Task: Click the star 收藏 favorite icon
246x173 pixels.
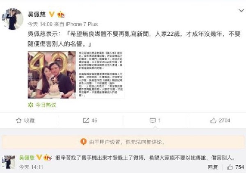Action: (19, 121)
